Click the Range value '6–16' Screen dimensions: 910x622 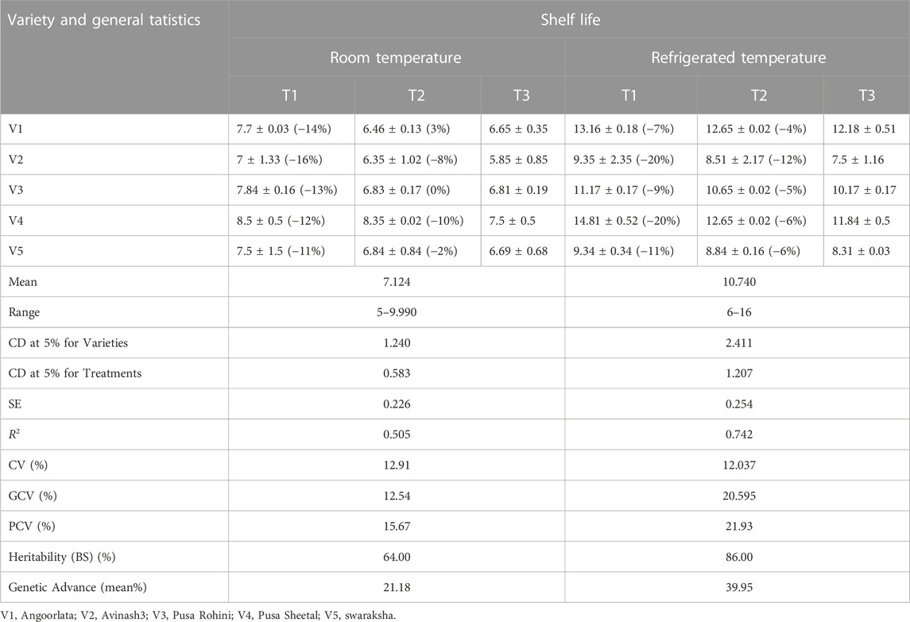736,311
